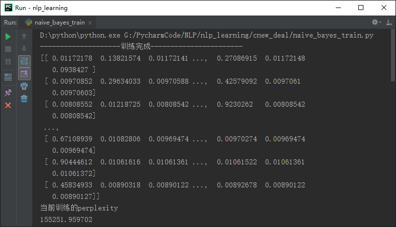Click the up stack trace arrow
Image resolution: width=396 pixels, height=227 pixels.
[x=24, y=36]
